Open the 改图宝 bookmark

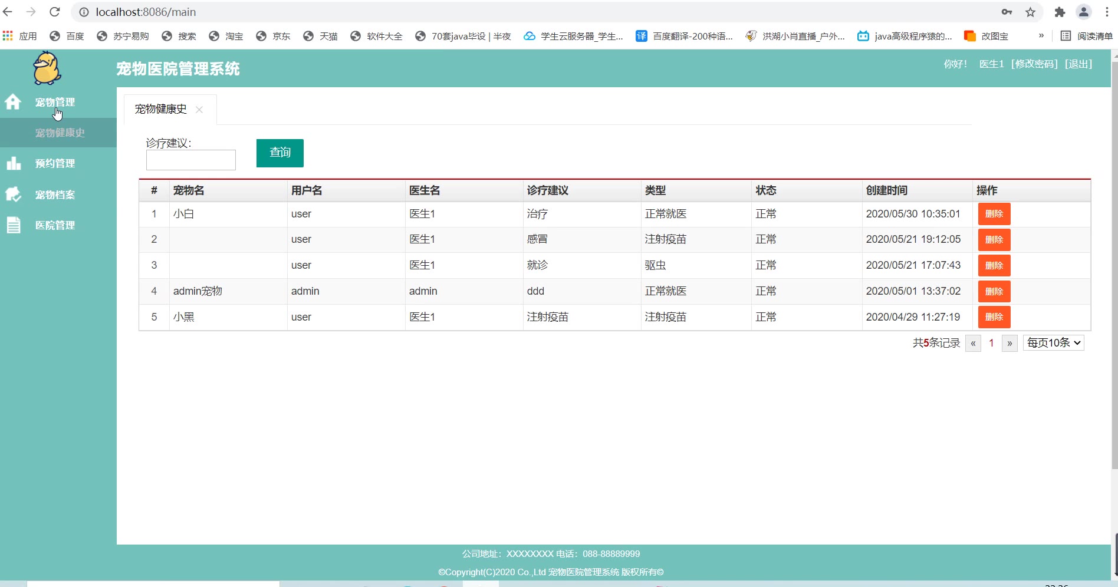tap(986, 36)
